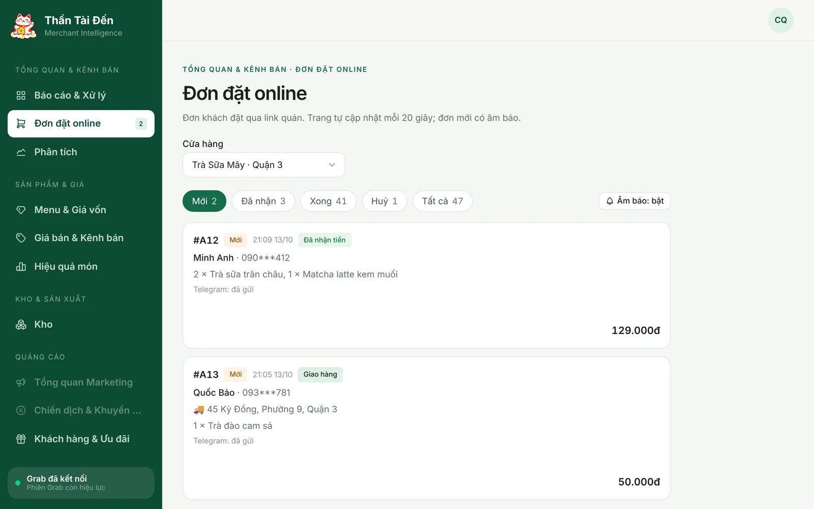Click the Khách hàng & Ưu đãi gift icon
The height and width of the screenshot is (509, 814).
(x=21, y=439)
